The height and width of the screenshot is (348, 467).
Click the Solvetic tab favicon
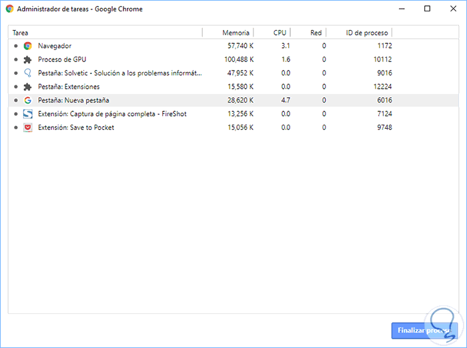click(28, 73)
